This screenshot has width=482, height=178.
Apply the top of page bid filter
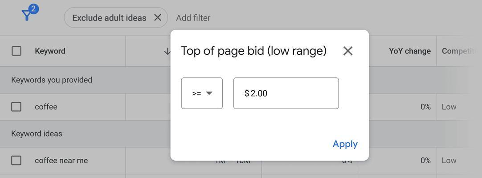pyautogui.click(x=345, y=144)
